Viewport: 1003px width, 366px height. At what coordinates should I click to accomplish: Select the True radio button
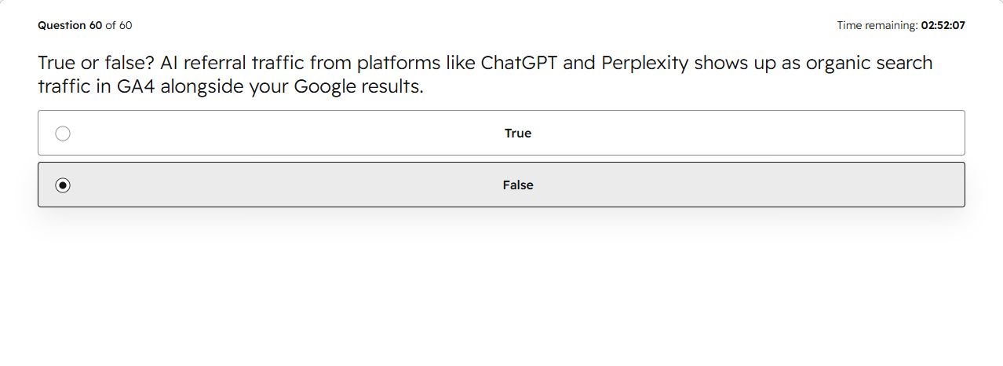coord(63,134)
